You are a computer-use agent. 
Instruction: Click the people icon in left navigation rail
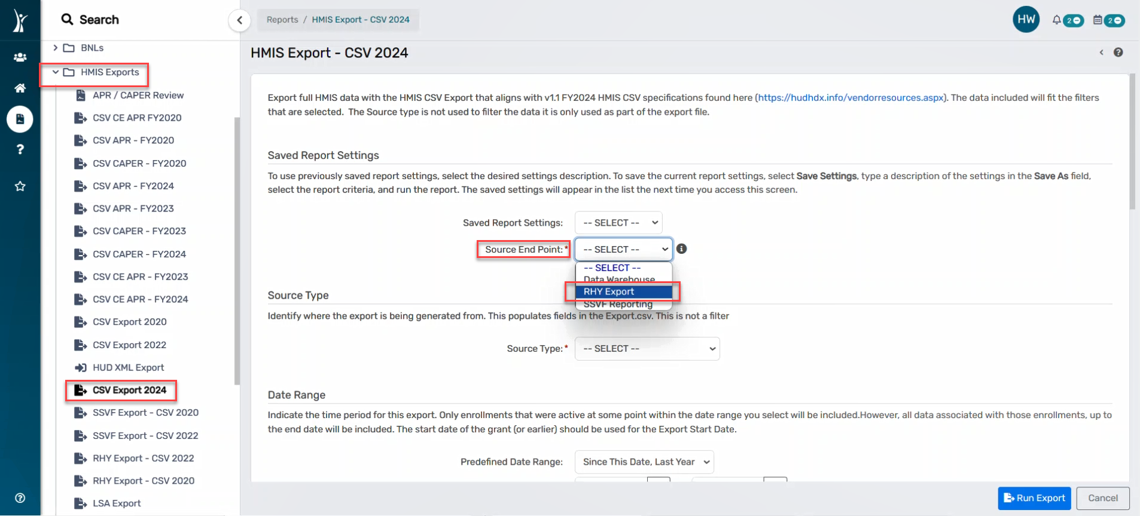pyautogui.click(x=20, y=57)
